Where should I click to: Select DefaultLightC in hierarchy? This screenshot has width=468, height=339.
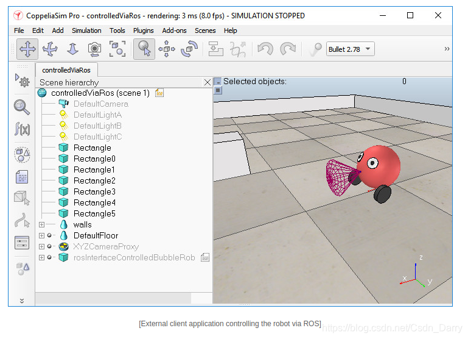(x=97, y=137)
